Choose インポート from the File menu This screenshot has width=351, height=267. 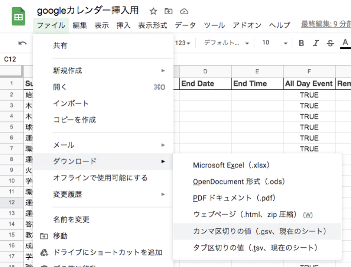pos(103,104)
